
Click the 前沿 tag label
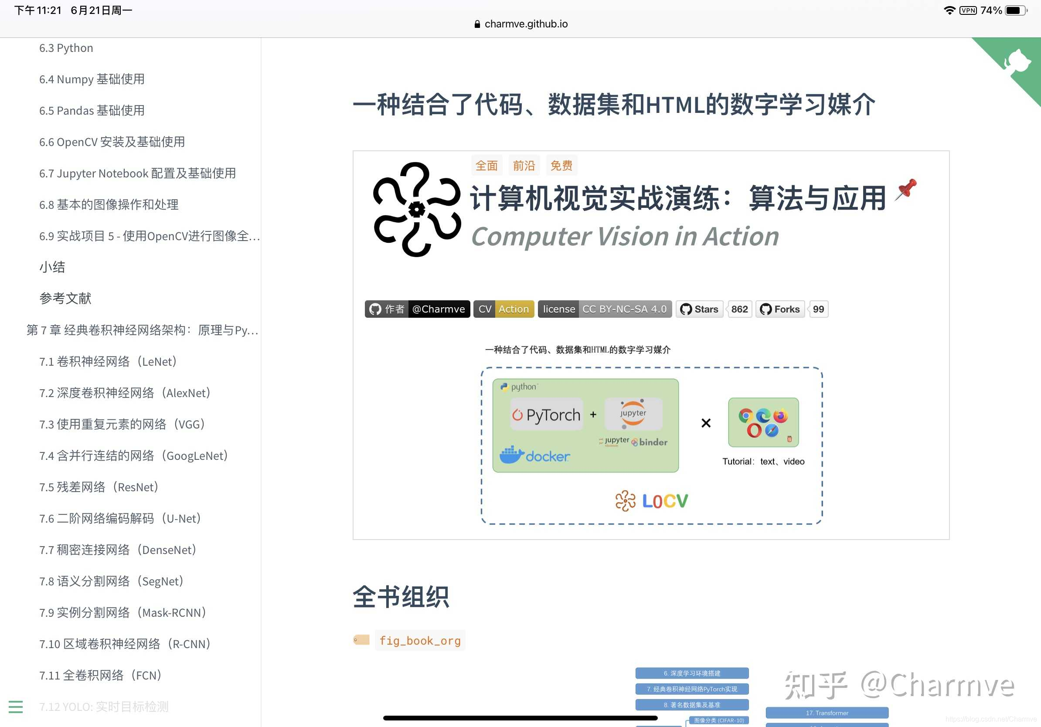pyautogui.click(x=524, y=166)
